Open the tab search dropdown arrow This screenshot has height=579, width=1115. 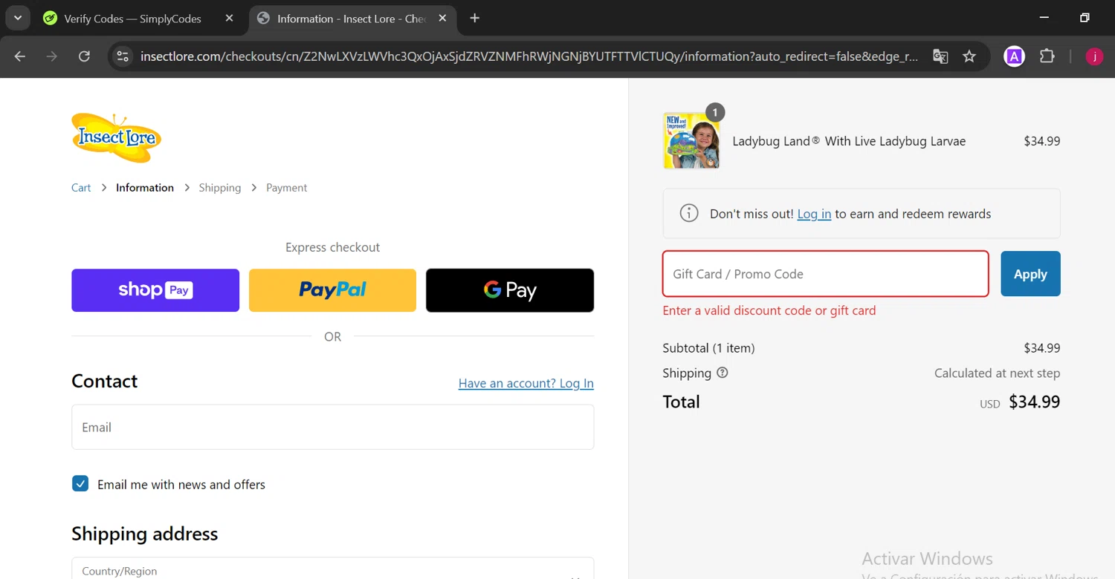click(x=17, y=18)
